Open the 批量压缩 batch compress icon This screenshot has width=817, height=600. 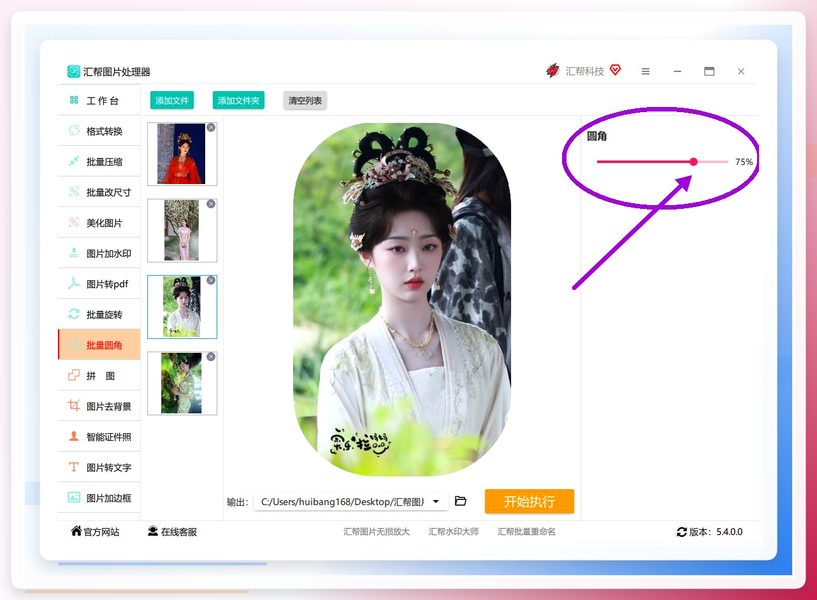[74, 161]
